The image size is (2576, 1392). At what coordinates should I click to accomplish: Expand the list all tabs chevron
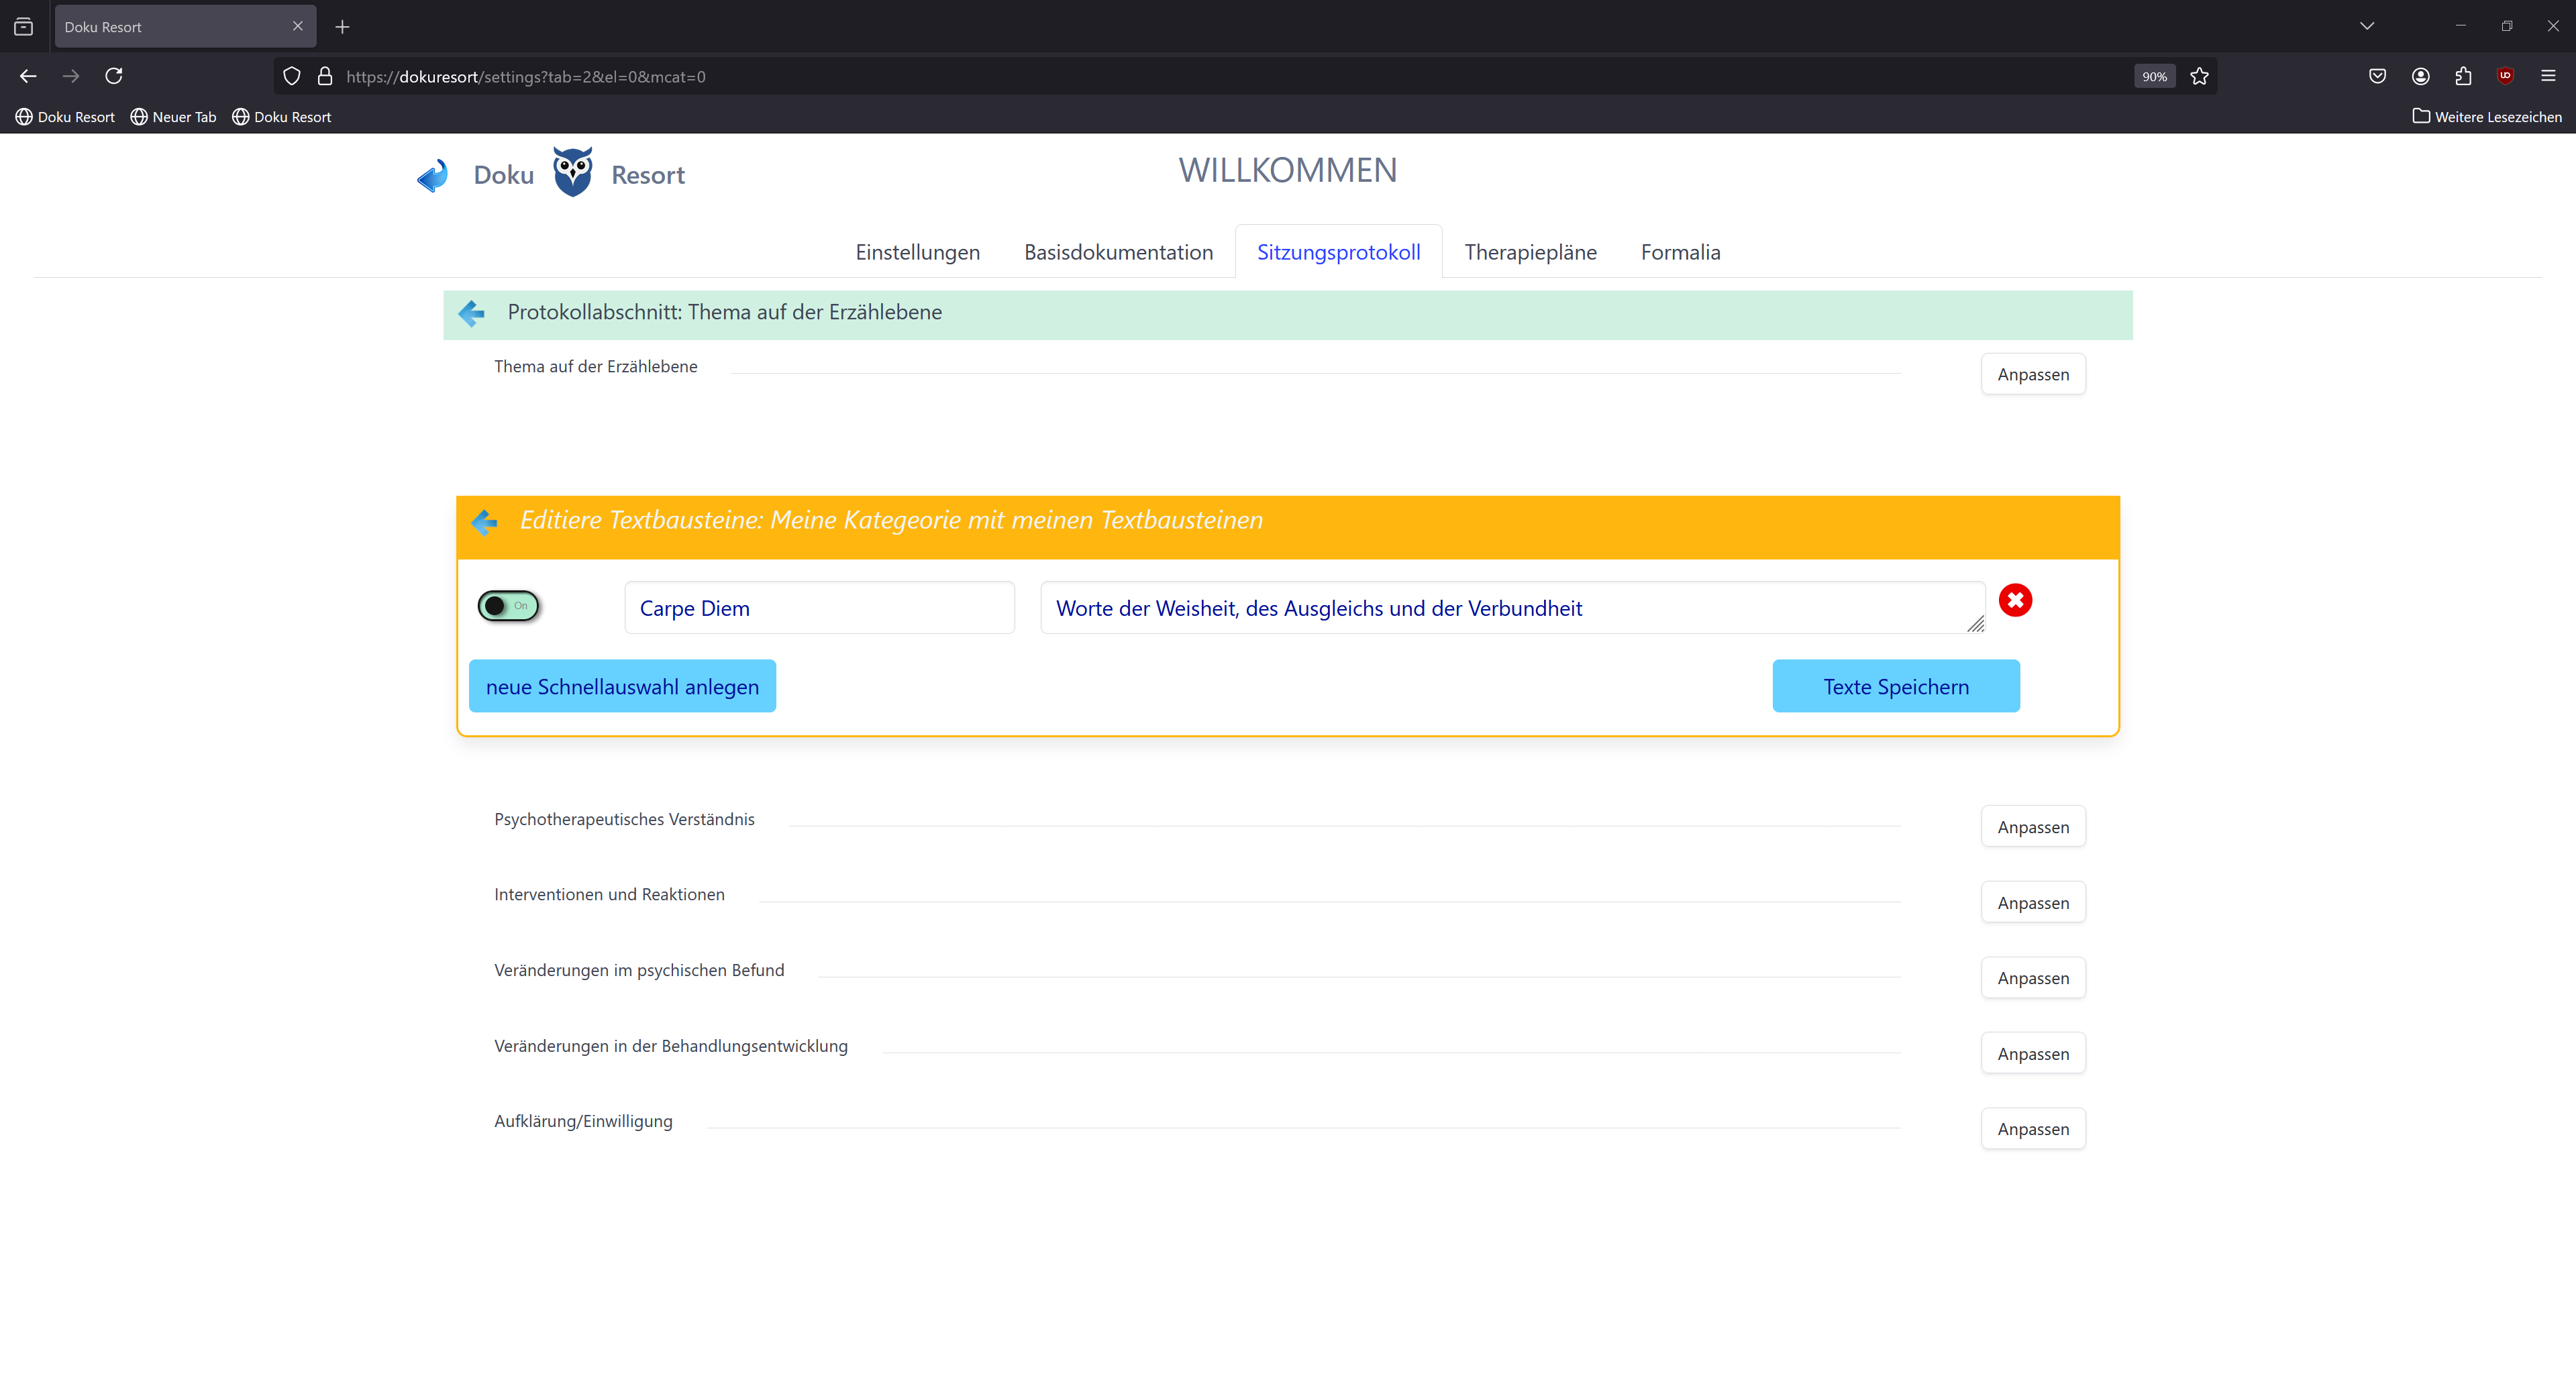(x=2366, y=26)
